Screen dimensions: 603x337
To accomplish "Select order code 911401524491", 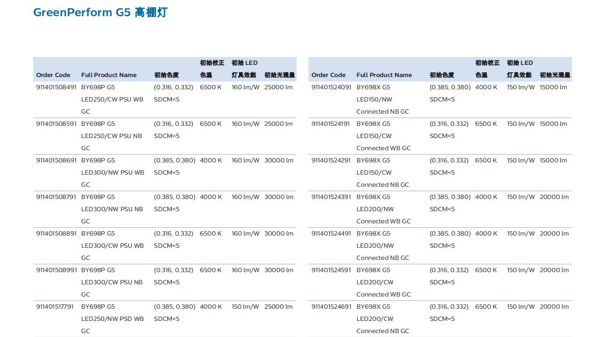I will coord(331,233).
